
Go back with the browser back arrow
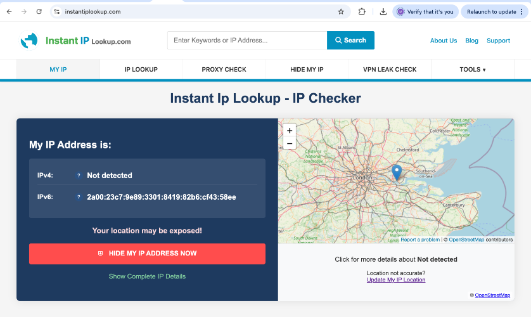pos(9,12)
